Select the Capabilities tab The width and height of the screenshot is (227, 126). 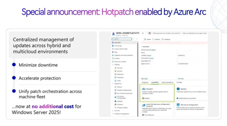(155, 82)
